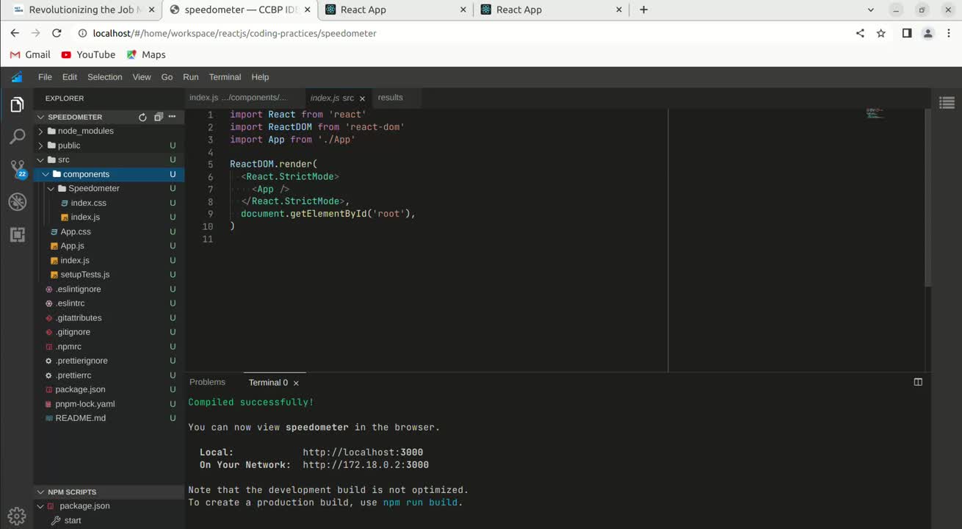Open the Extensions view icon

pos(17,235)
